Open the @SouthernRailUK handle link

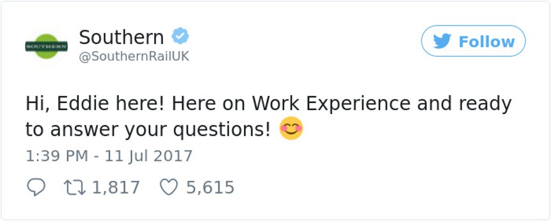coord(134,56)
